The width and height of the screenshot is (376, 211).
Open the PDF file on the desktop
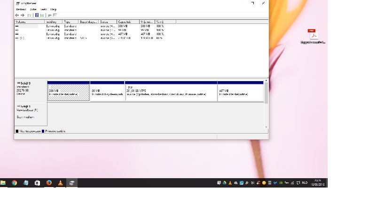[x=313, y=35]
